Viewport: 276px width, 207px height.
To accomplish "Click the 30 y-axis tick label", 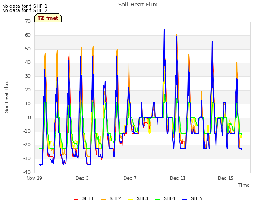I will point(28,76).
